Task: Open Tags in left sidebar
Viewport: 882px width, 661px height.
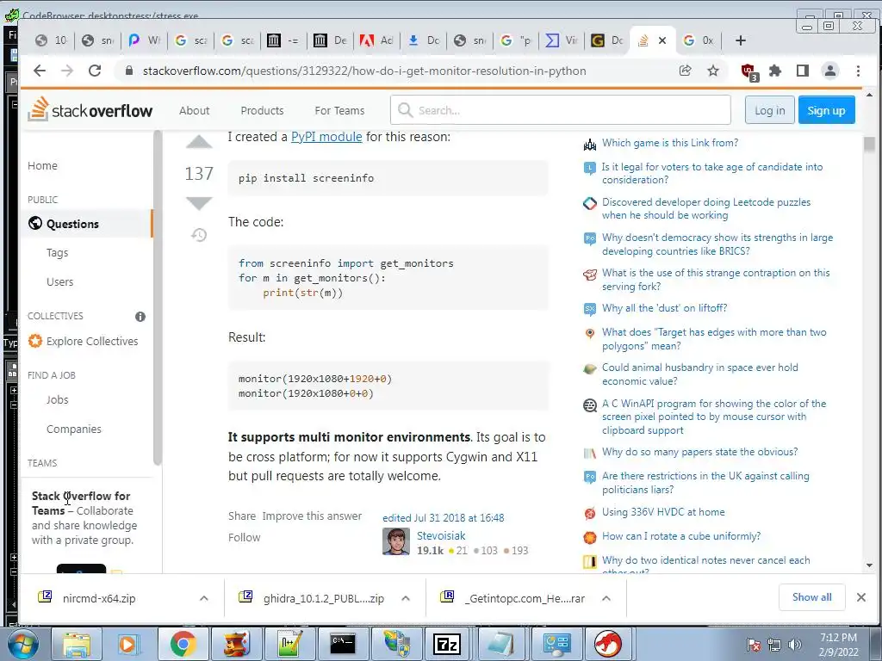Action: click(58, 253)
